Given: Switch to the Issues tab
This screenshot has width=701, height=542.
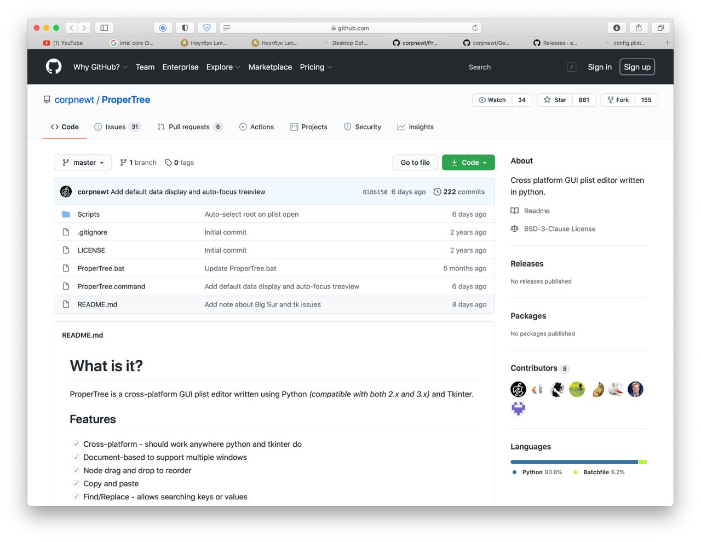Looking at the screenshot, I should point(118,127).
